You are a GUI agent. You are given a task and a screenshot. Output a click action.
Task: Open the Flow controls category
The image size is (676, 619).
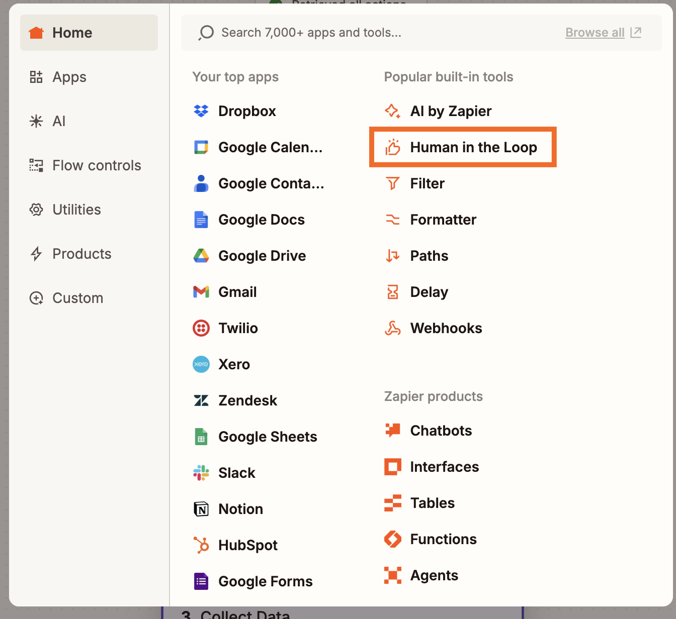coord(89,165)
